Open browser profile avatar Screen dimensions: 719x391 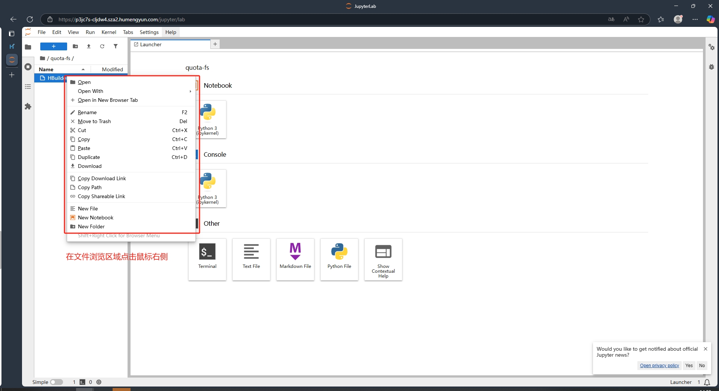pyautogui.click(x=678, y=19)
